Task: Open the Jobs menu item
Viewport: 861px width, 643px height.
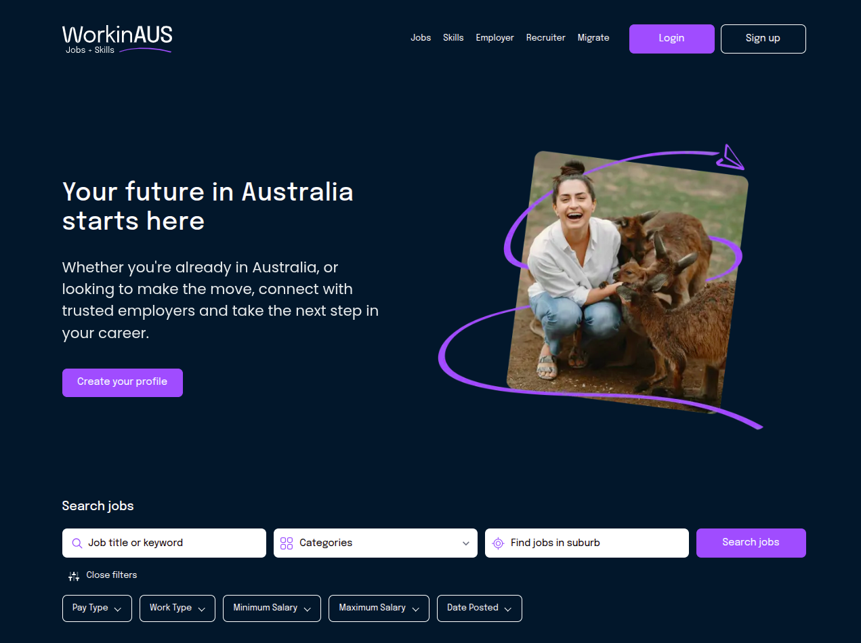Action: [421, 38]
